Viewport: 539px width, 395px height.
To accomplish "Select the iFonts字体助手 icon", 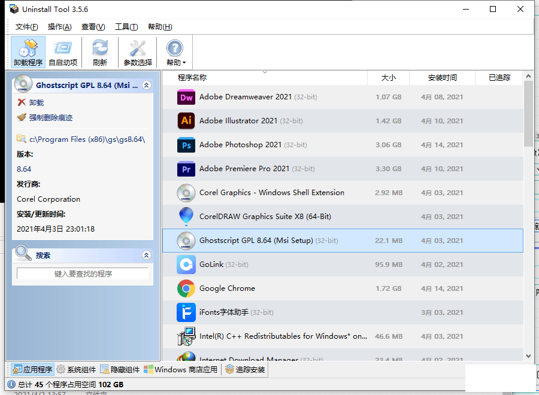I will (x=186, y=312).
